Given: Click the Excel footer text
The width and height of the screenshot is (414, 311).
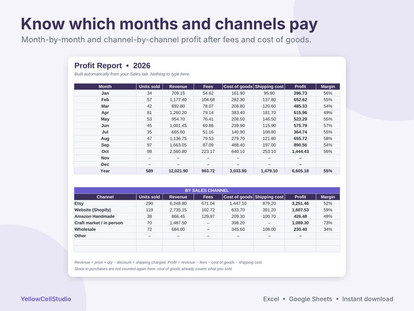Looking at the screenshot, I should 271,299.
